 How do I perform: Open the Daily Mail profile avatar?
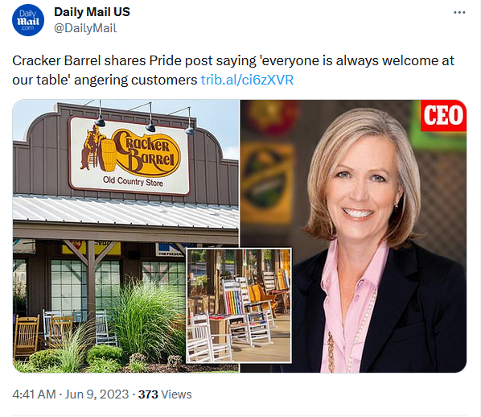click(x=28, y=20)
